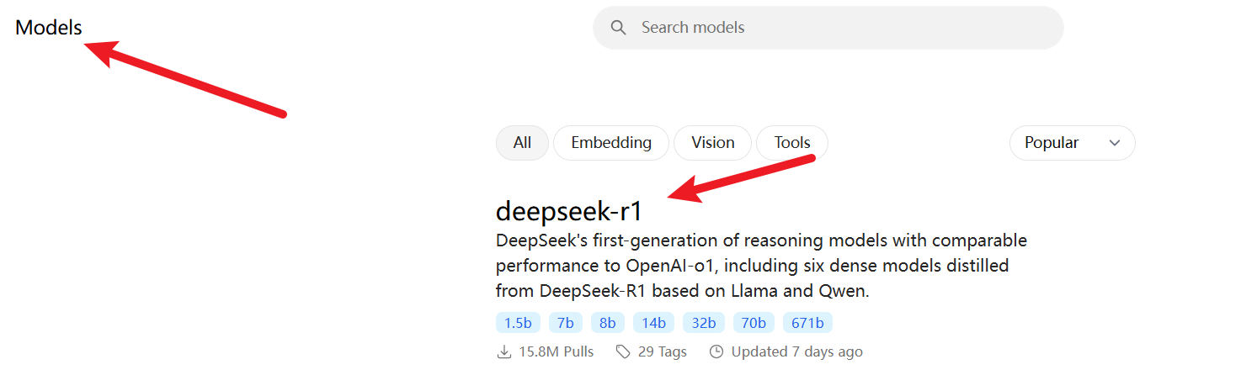
Task: Click the magnifier icon in search bar
Action: [619, 28]
